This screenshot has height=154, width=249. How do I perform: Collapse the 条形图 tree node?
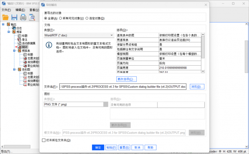14,69
